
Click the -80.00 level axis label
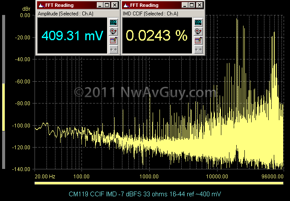click(23, 103)
